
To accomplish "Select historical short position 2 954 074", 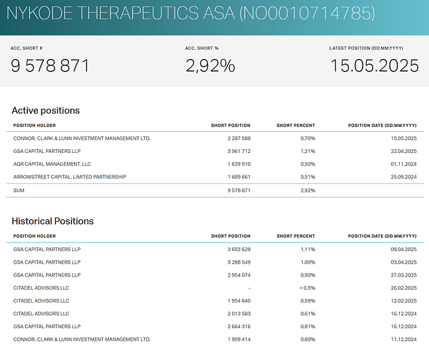I will click(239, 275).
